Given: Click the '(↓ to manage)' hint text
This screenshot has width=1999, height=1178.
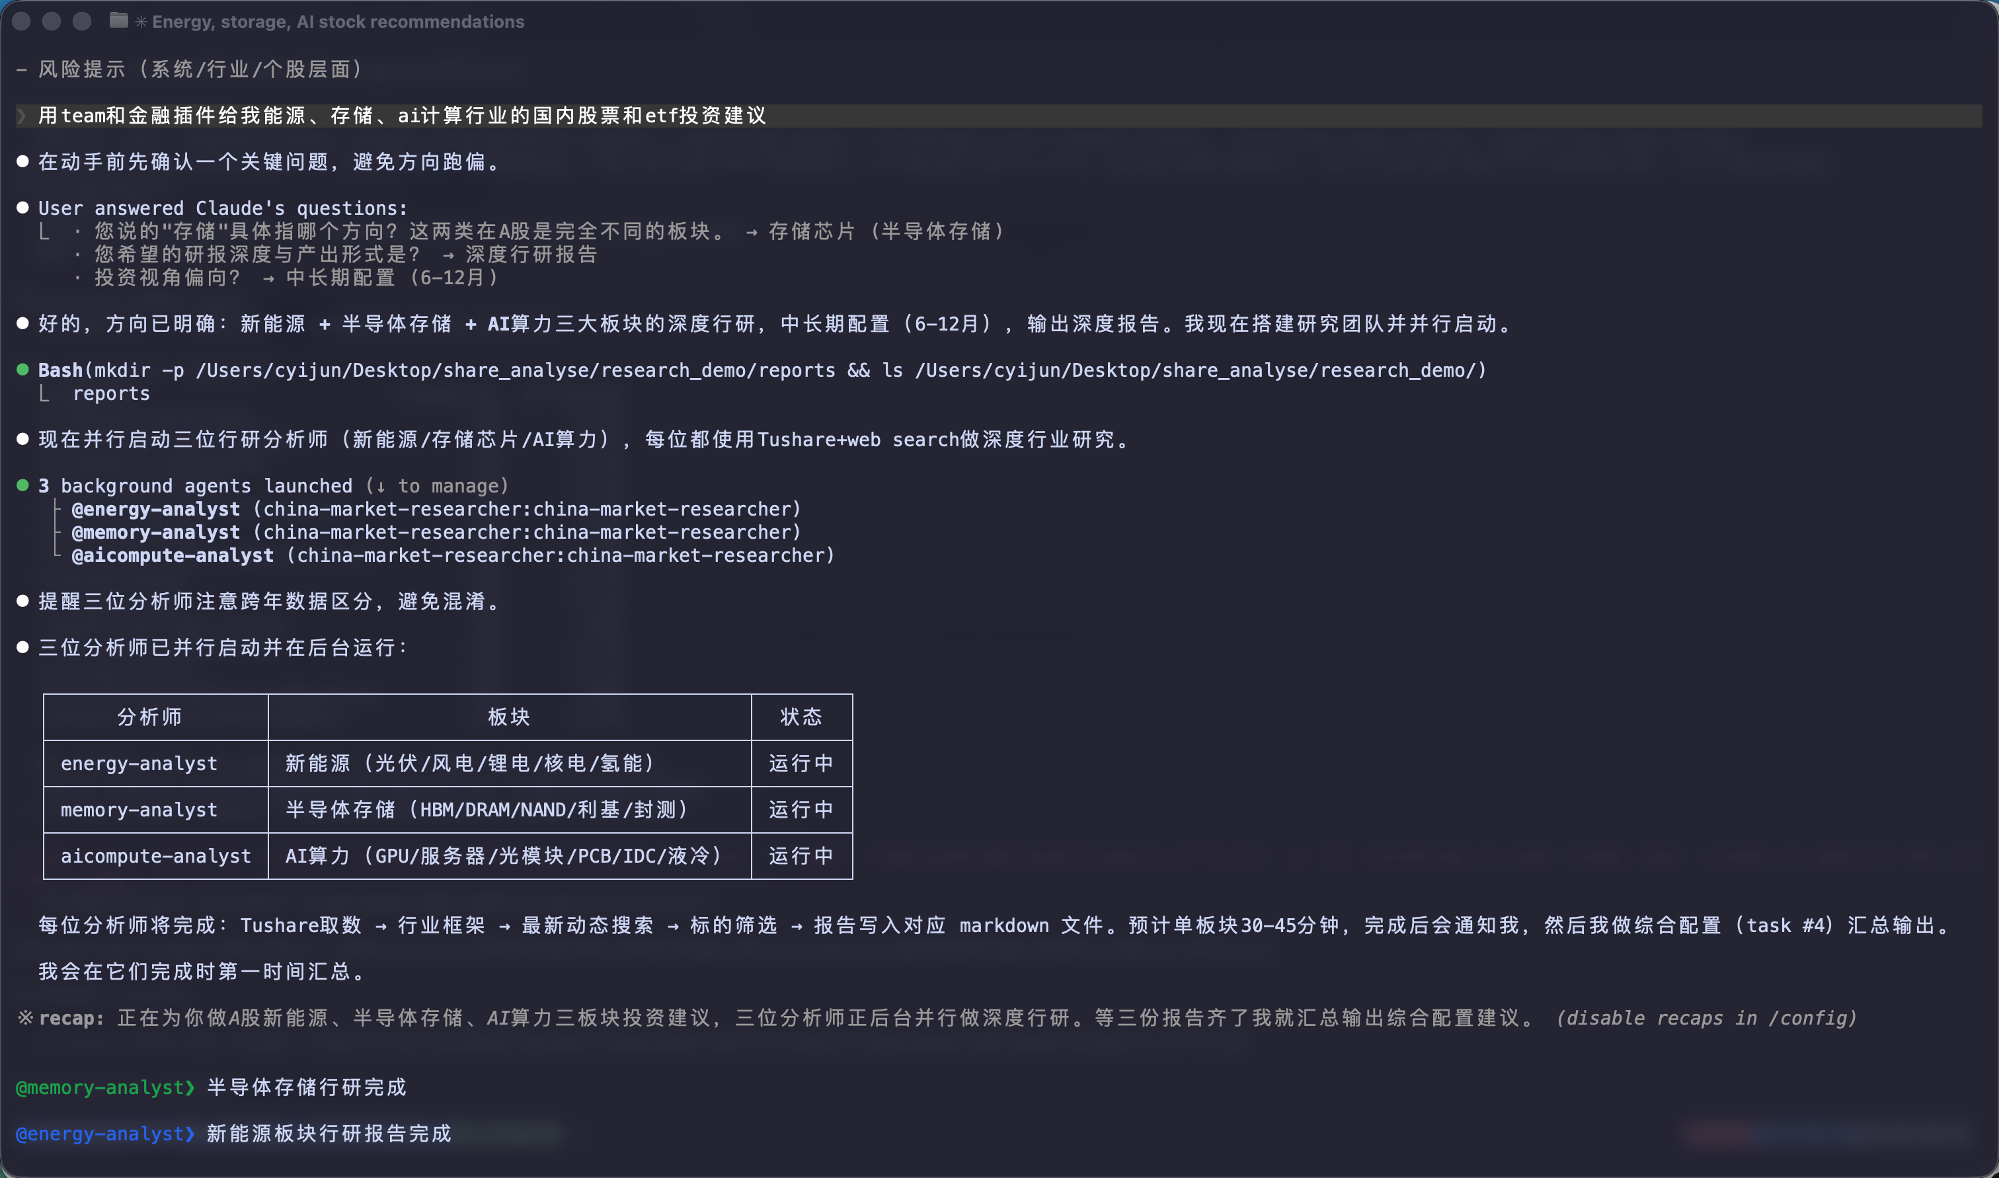Looking at the screenshot, I should [436, 486].
